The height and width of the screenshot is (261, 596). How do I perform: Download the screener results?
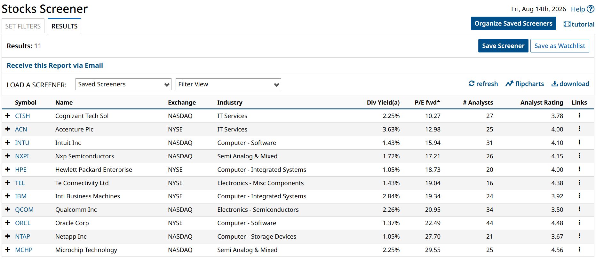(570, 84)
